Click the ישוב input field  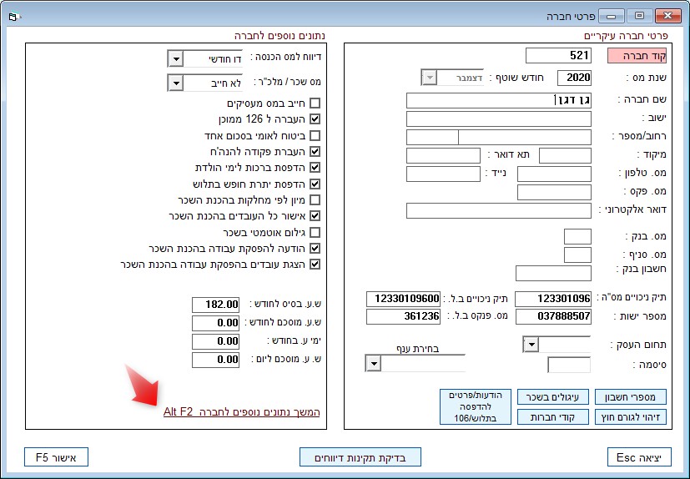(499, 118)
